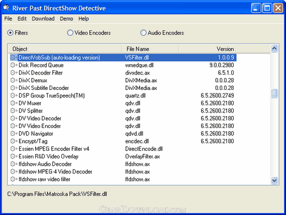Click the scrollbar up arrow
Screen dimensions: 286x215
274,48
